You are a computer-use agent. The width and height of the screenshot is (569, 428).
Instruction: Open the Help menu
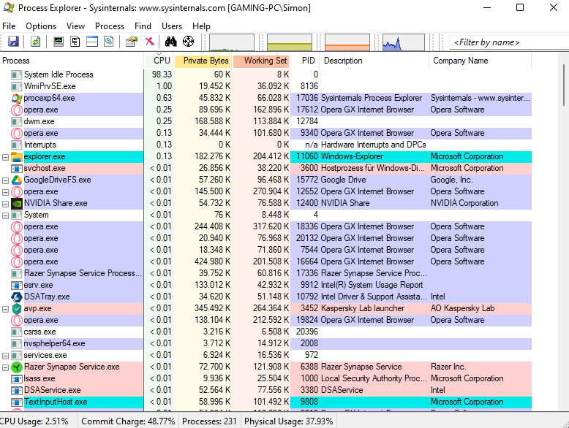tap(201, 26)
